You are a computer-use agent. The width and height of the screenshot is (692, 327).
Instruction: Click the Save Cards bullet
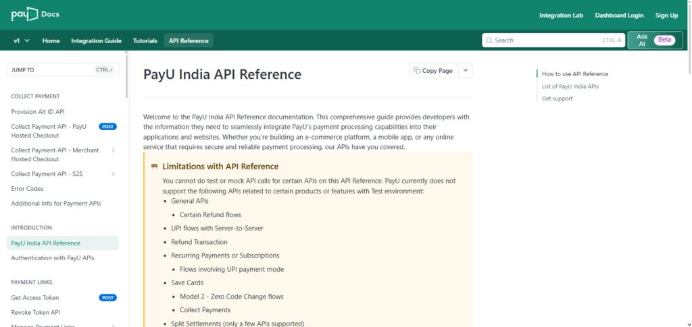(x=187, y=283)
